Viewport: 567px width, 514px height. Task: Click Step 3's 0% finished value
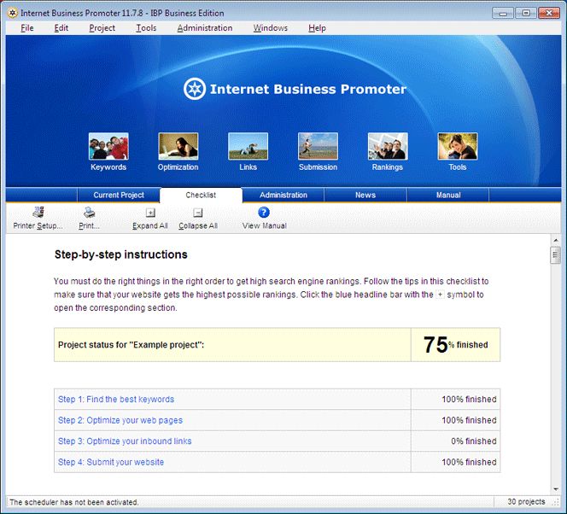474,441
